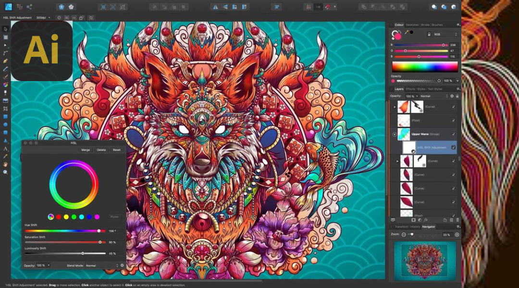Select the cyan colour channel dot
The width and height of the screenshot is (519, 288).
81,217
